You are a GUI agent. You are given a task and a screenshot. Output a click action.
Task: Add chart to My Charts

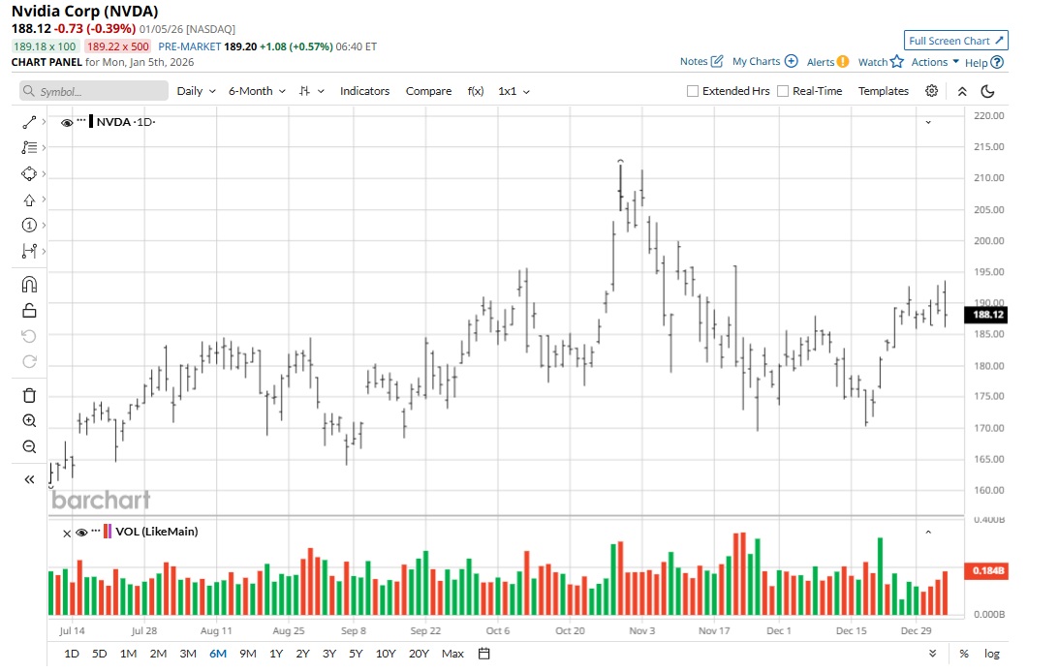[792, 61]
